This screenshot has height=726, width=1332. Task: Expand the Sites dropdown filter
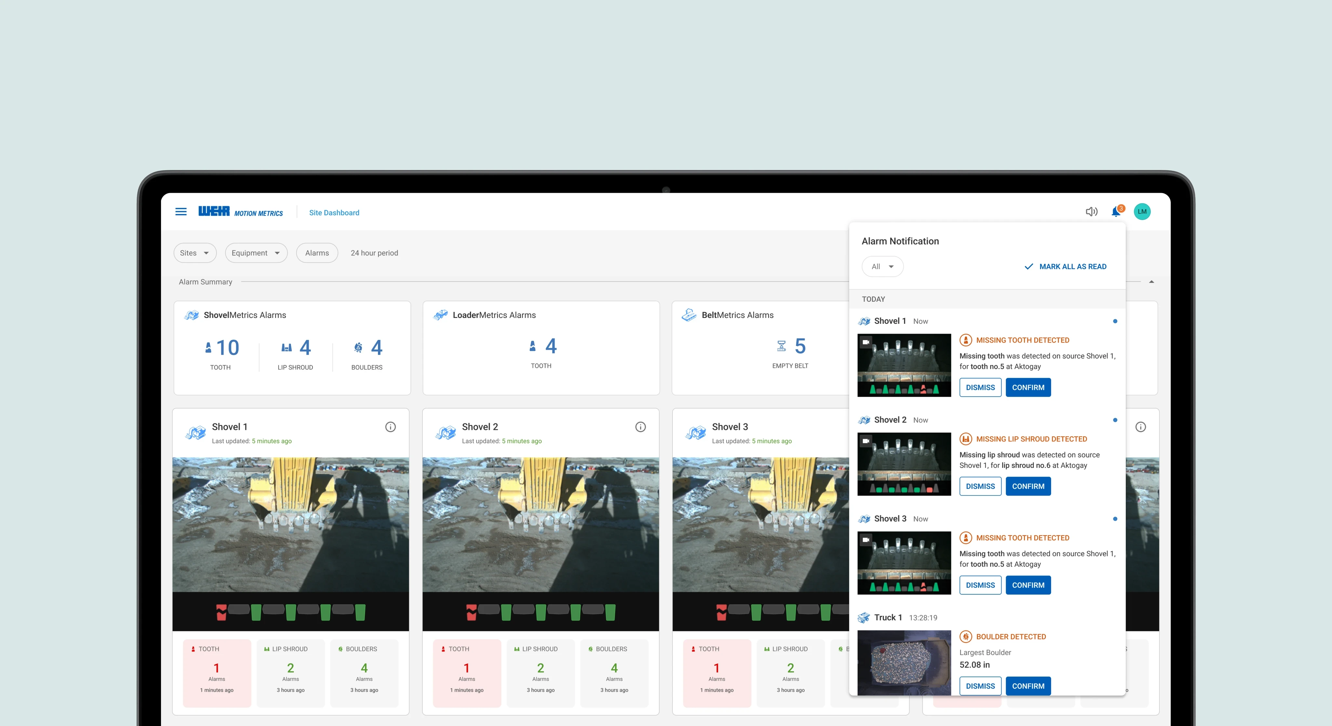tap(194, 253)
